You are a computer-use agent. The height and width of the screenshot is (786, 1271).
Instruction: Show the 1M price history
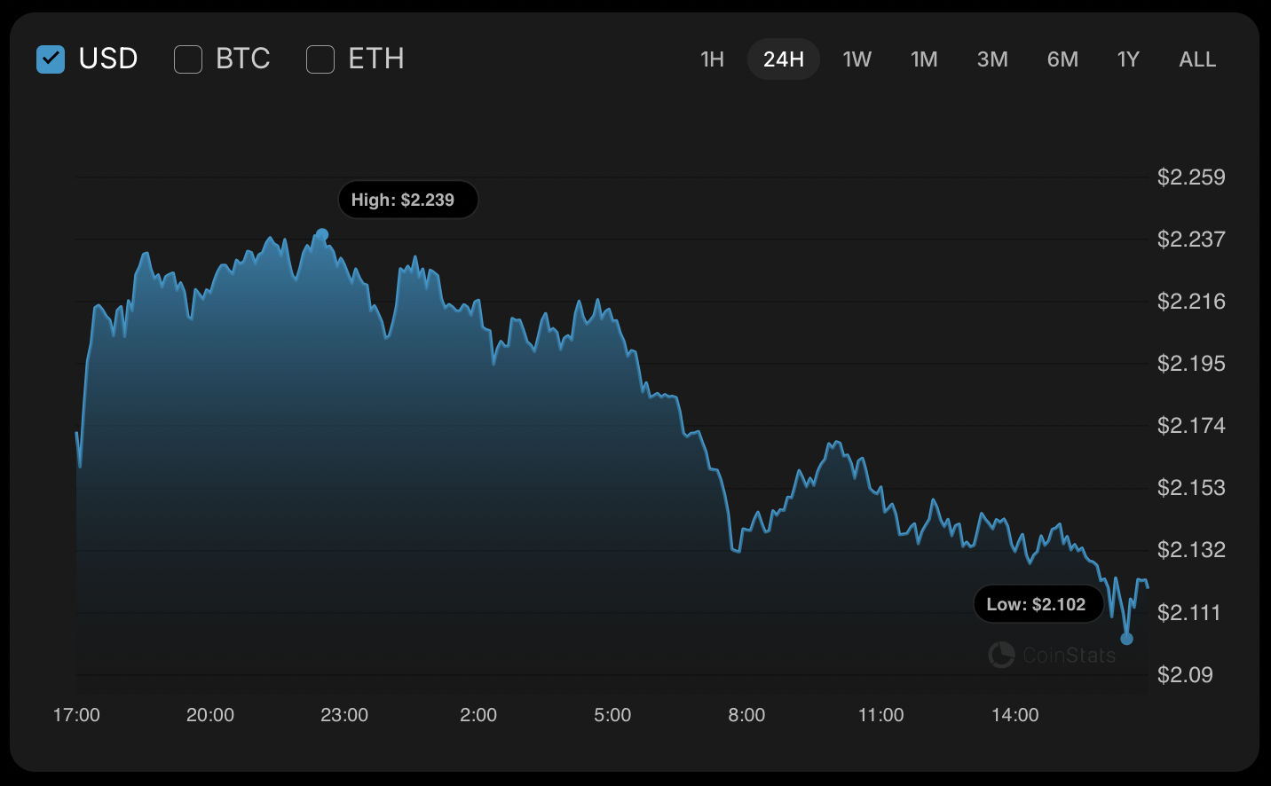click(924, 59)
